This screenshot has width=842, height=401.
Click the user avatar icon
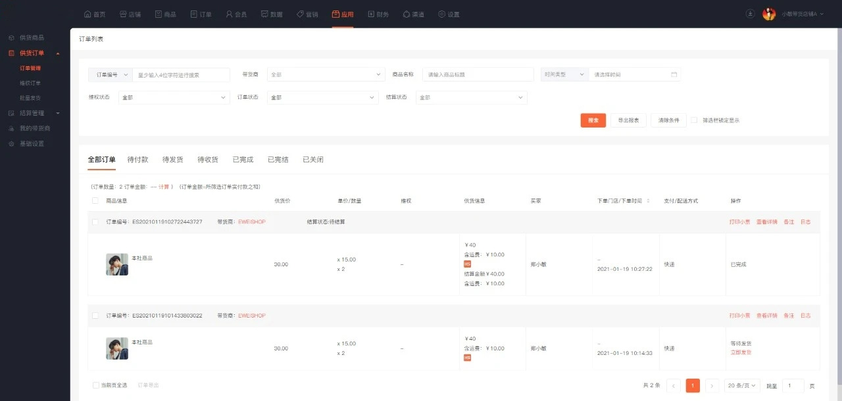(769, 14)
